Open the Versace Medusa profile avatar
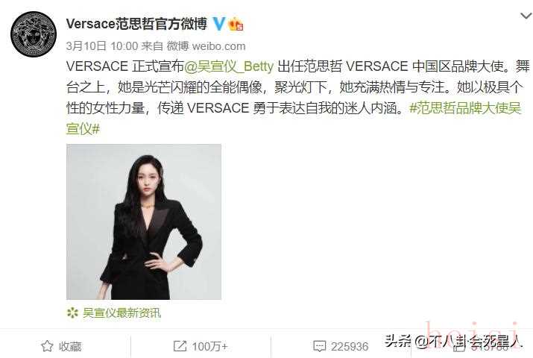 coord(34,34)
